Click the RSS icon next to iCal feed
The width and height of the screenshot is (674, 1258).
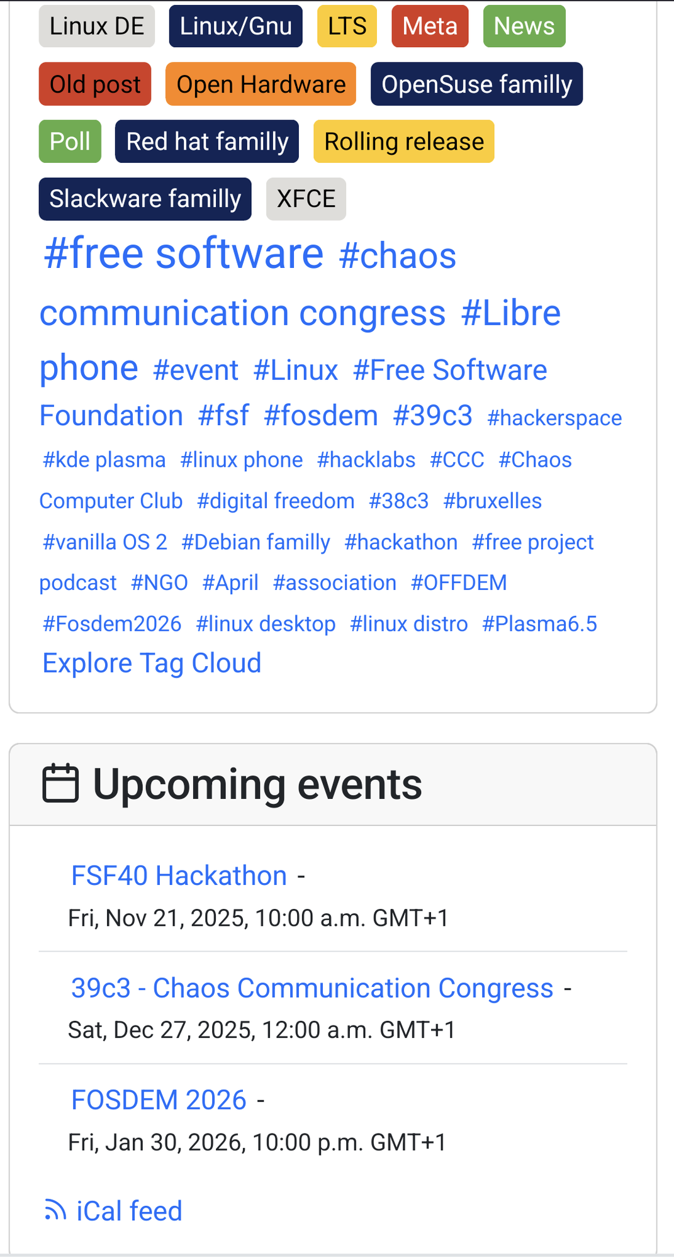55,1210
